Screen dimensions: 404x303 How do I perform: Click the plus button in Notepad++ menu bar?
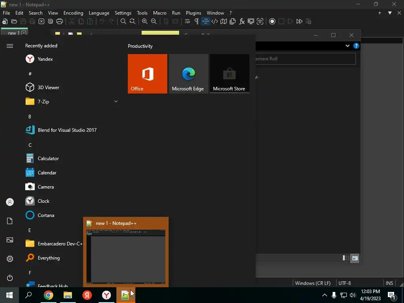pyautogui.click(x=380, y=13)
